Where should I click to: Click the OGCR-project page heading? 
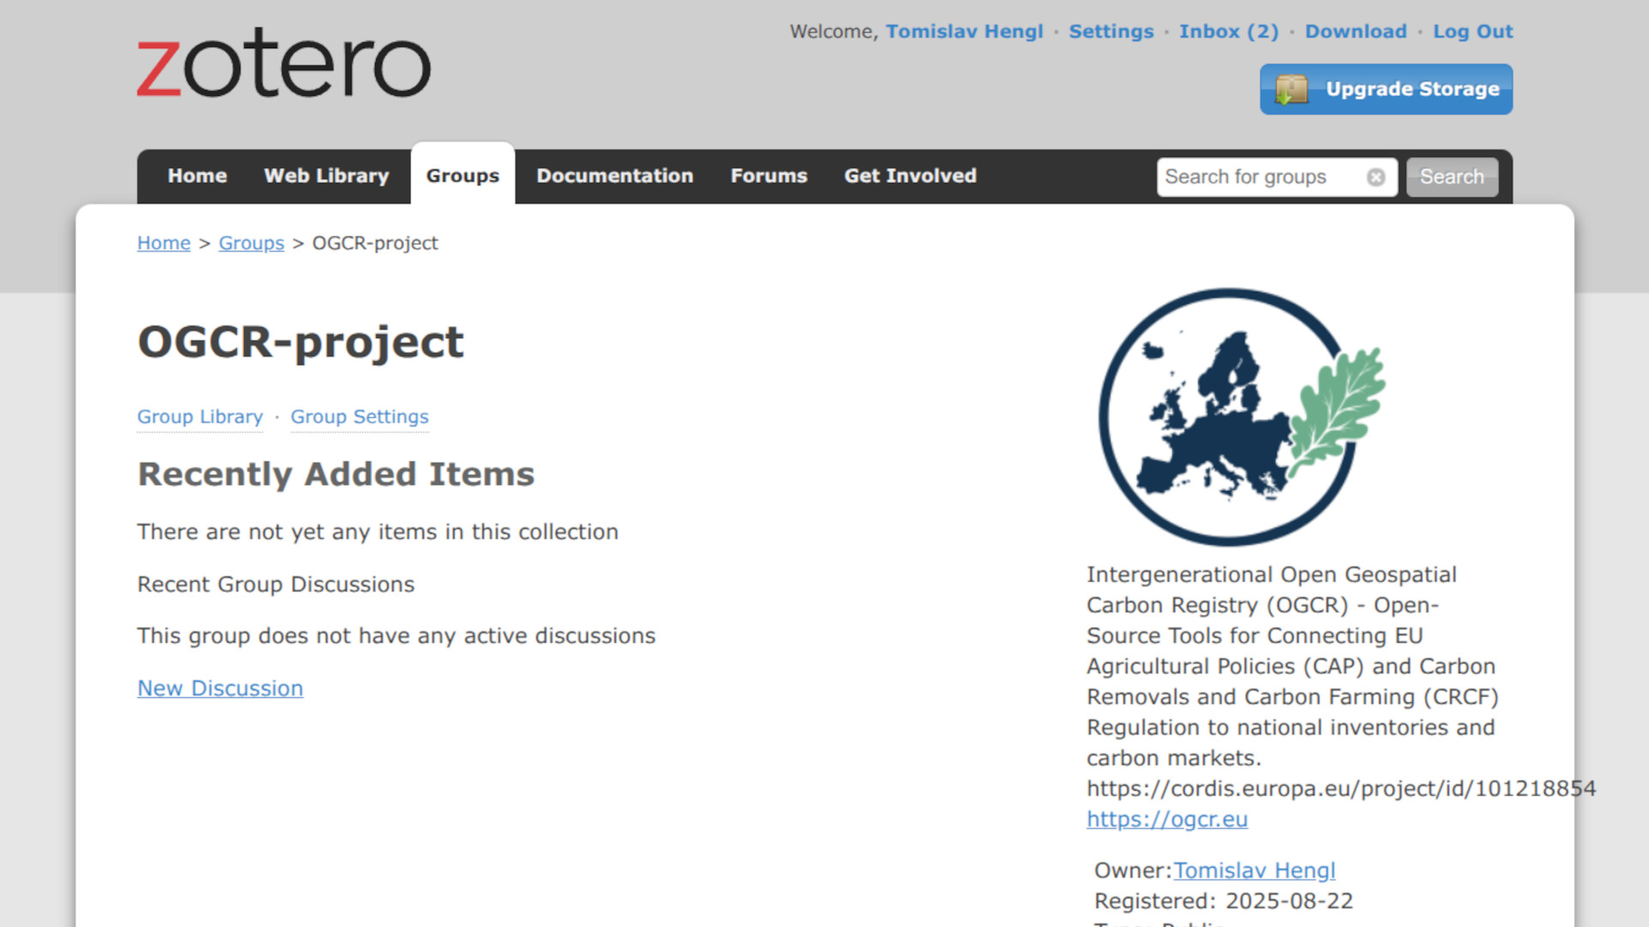coord(301,342)
